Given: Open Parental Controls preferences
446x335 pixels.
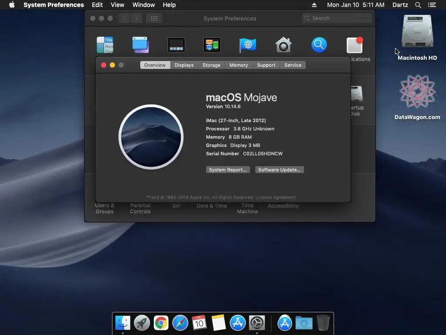Looking at the screenshot, I should (x=140, y=208).
